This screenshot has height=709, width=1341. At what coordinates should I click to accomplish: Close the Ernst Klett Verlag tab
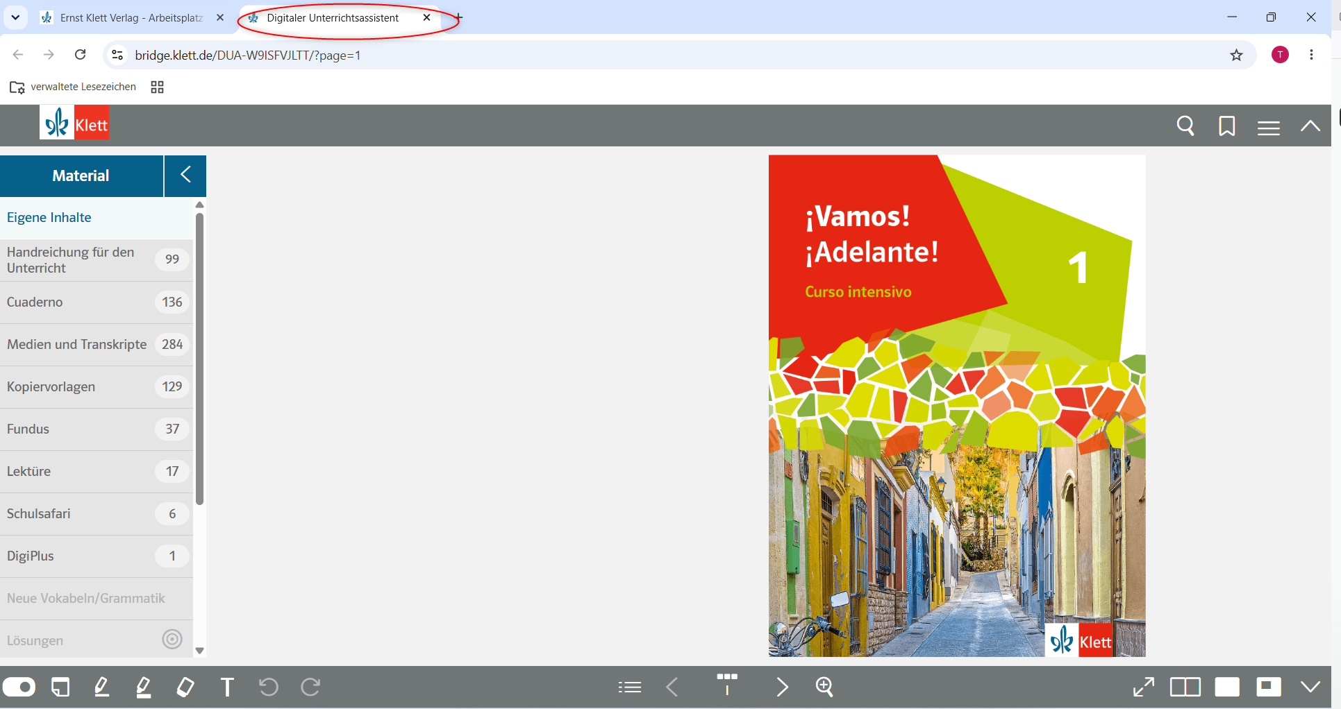click(x=220, y=18)
